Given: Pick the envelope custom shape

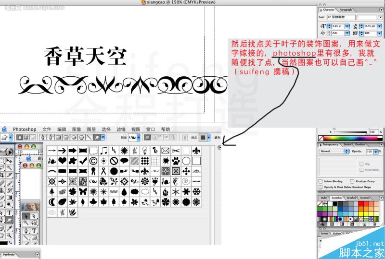Looking at the screenshot, I should click(x=166, y=151).
